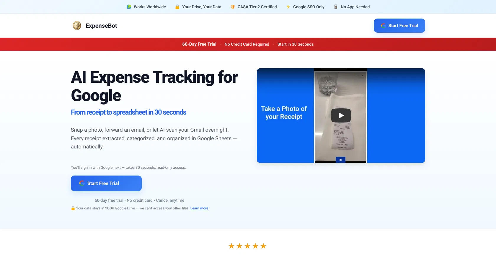496x258 pixels.
Task: Click the 'No App Needed' text
Action: point(355,7)
